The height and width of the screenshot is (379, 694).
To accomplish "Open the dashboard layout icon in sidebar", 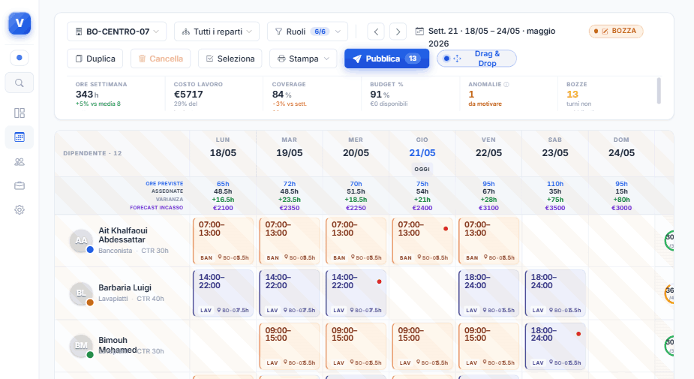I will pos(19,113).
